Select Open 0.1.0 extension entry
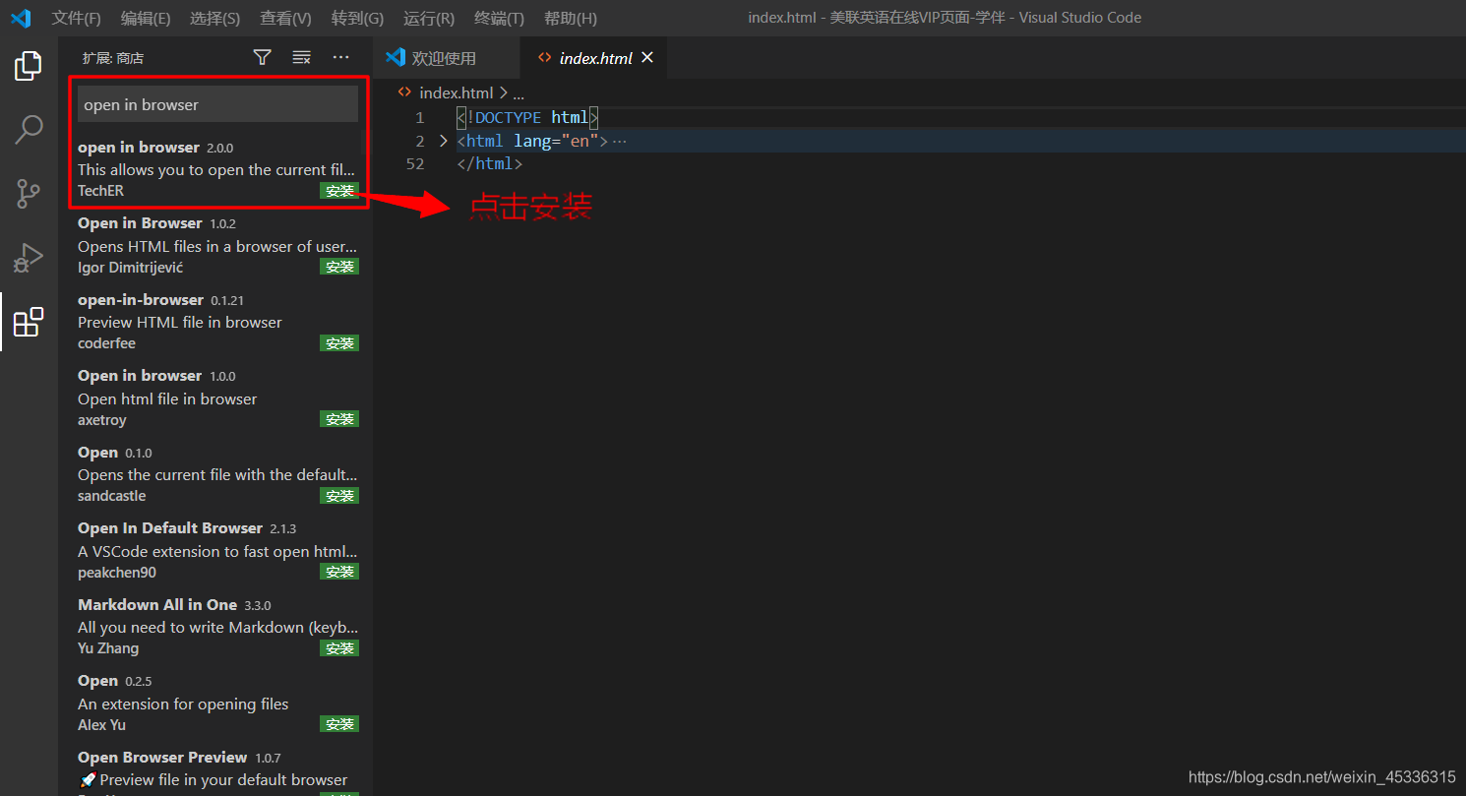Screen dimensions: 1466x796 point(217,474)
